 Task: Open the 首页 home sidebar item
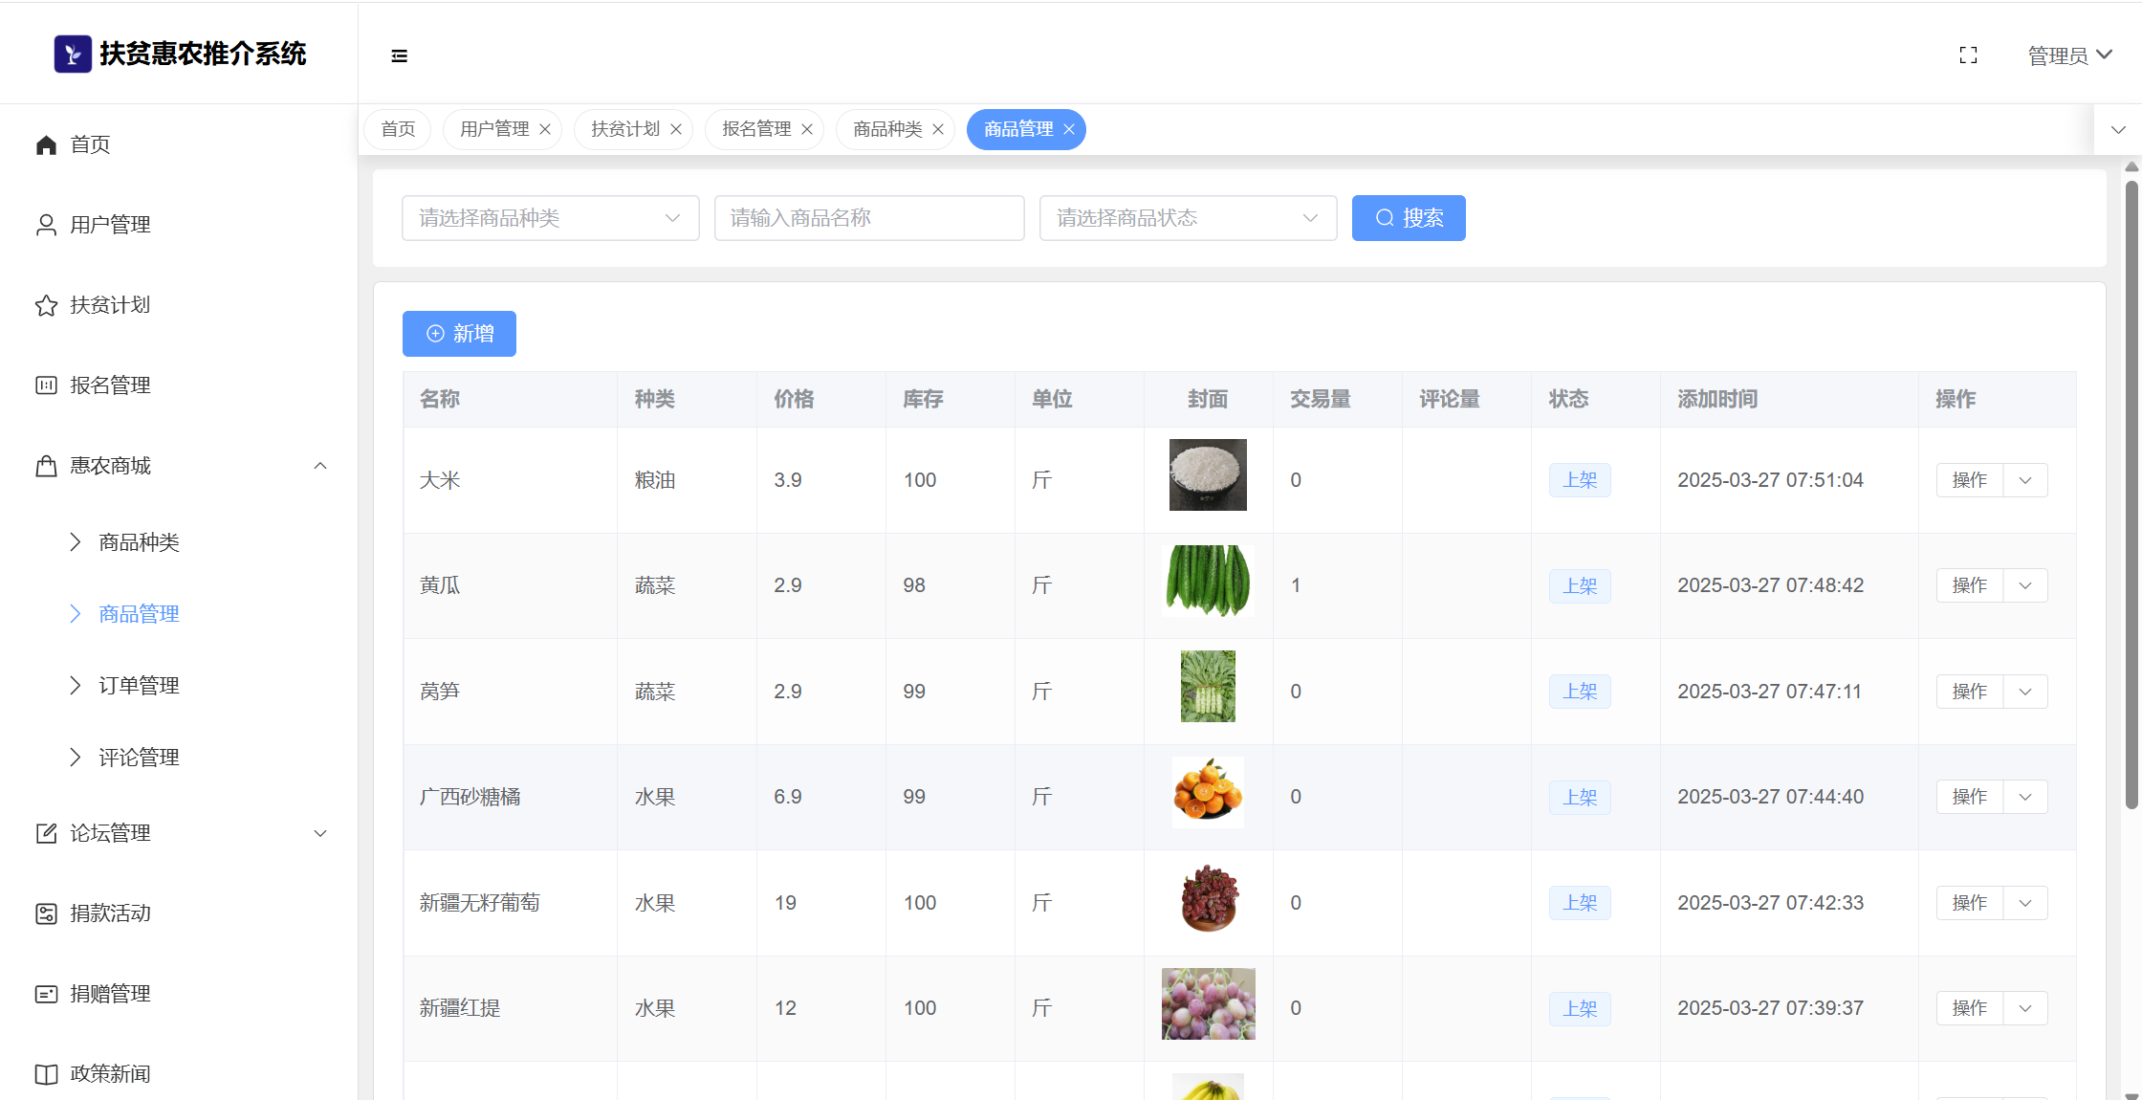click(x=90, y=144)
